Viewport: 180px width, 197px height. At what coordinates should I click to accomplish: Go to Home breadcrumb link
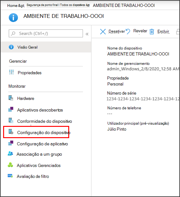point(12,6)
